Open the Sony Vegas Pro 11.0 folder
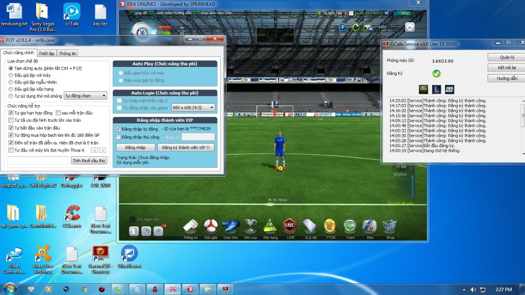This screenshot has height=295, width=525. pos(43,17)
